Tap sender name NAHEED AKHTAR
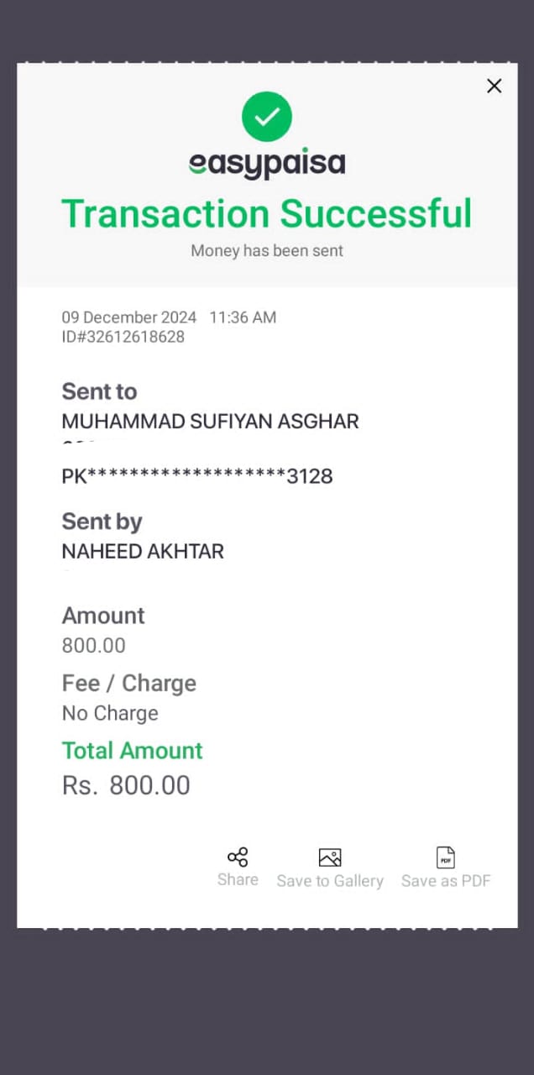Screen dimensions: 534x1075 (x=143, y=552)
